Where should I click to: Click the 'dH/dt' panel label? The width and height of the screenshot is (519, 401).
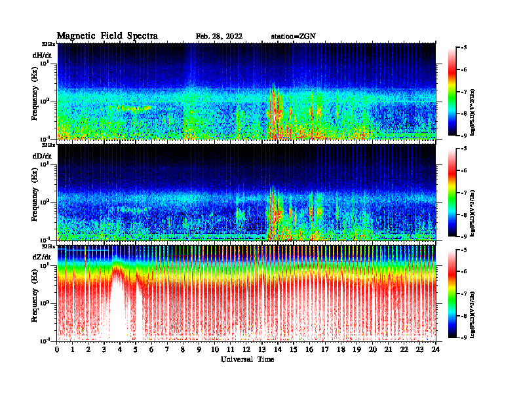pyautogui.click(x=42, y=55)
